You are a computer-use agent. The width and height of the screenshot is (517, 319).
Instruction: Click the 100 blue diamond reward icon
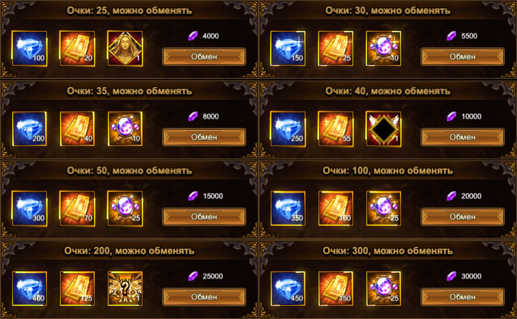[x=29, y=48]
